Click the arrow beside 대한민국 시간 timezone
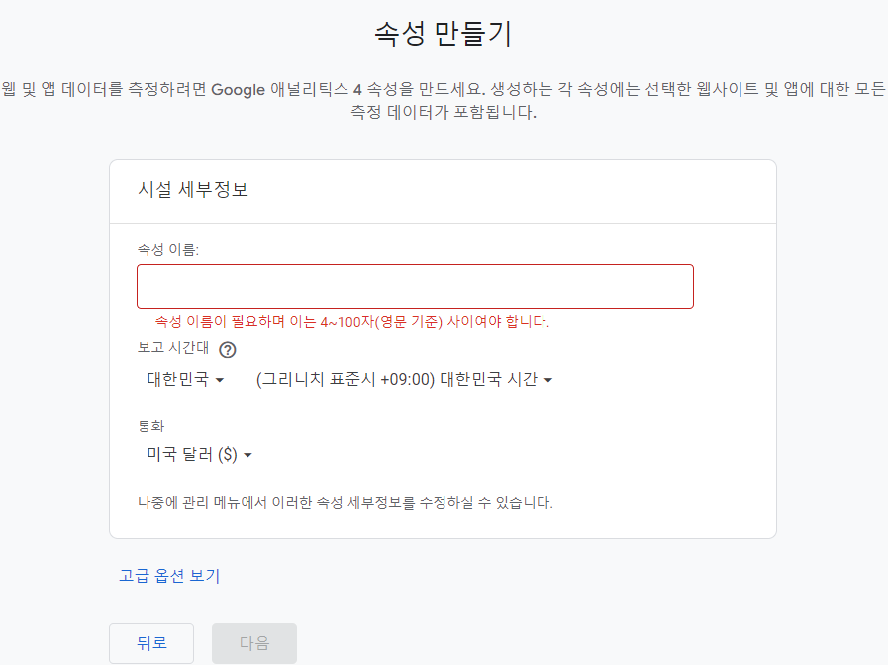888x665 pixels. [x=550, y=379]
